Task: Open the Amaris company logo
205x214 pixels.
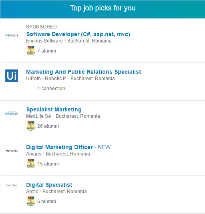Action: coord(12,151)
